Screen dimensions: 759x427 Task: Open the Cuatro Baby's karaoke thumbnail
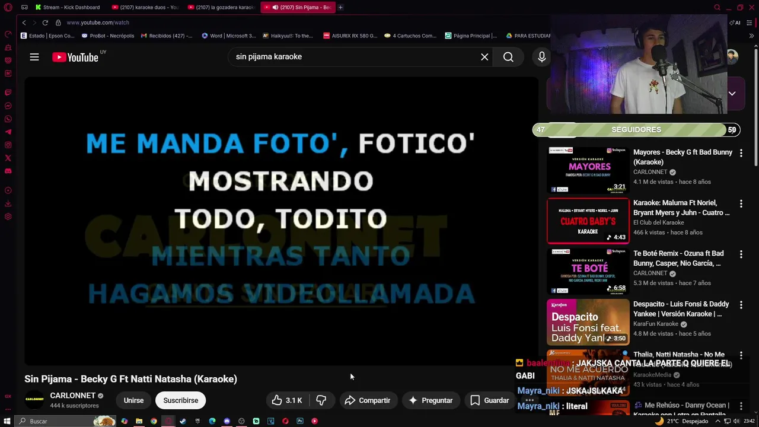[x=588, y=221]
